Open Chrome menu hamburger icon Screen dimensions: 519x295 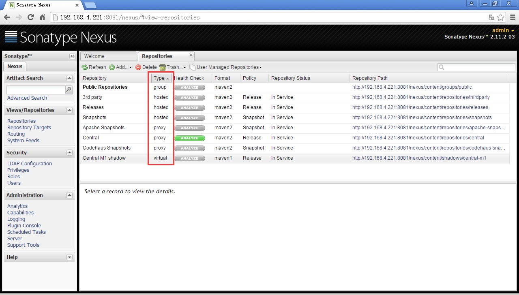coord(512,17)
